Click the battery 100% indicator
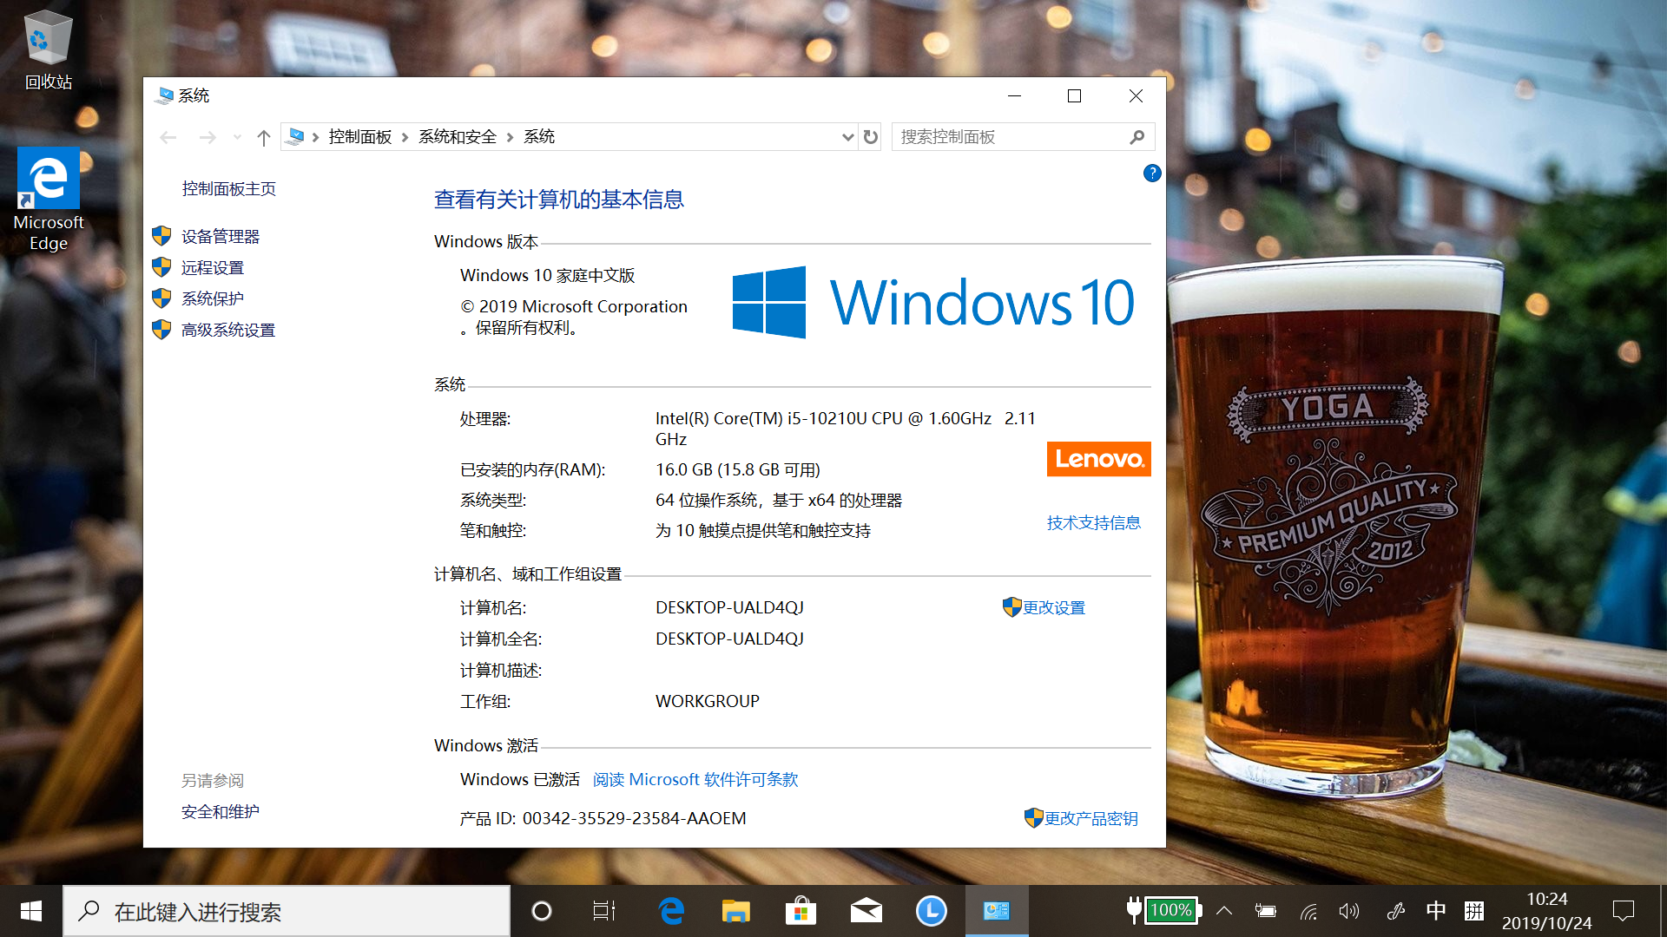 [x=1163, y=910]
